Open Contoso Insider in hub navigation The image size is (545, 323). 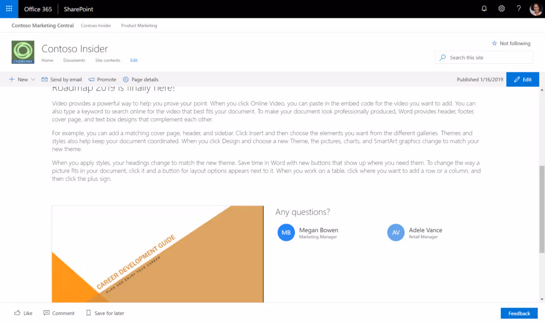(x=96, y=26)
